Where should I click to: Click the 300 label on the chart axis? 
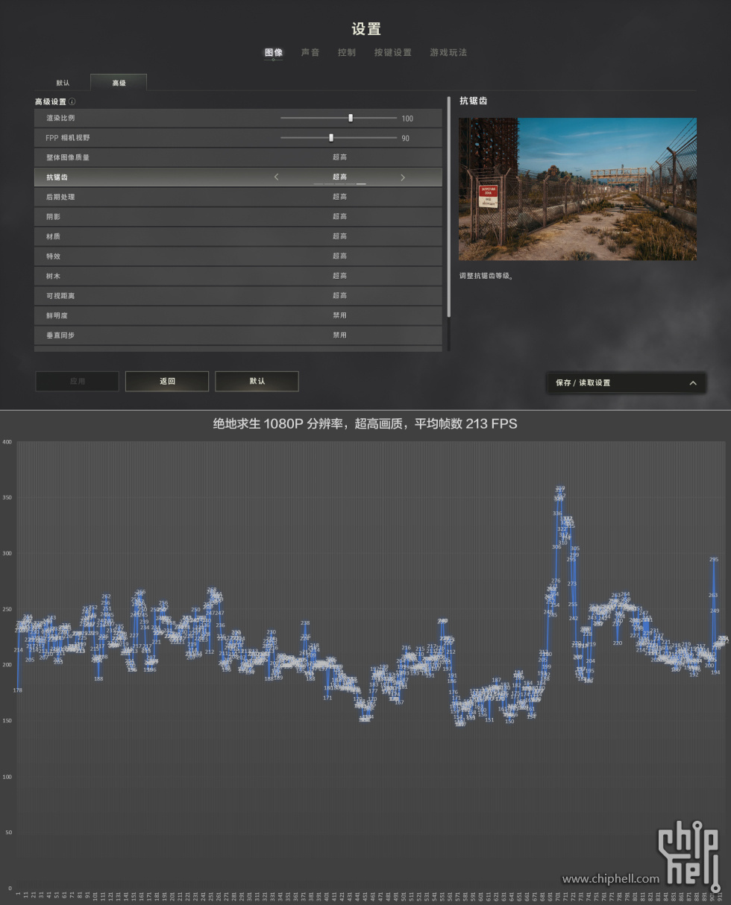pyautogui.click(x=7, y=554)
